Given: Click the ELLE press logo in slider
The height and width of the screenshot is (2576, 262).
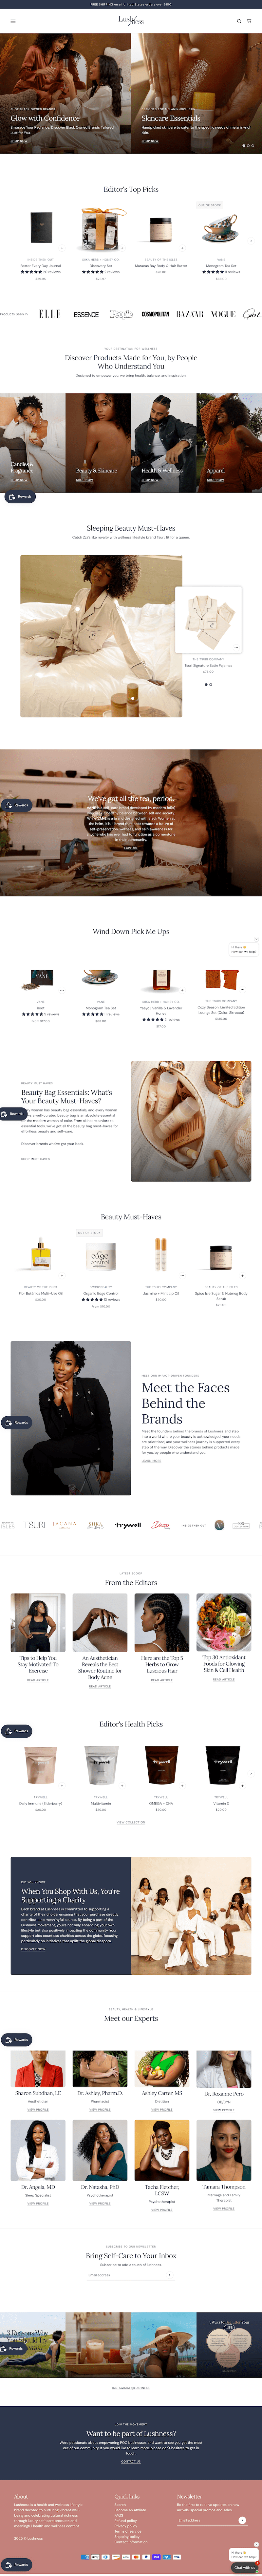Looking at the screenshot, I should tap(50, 314).
